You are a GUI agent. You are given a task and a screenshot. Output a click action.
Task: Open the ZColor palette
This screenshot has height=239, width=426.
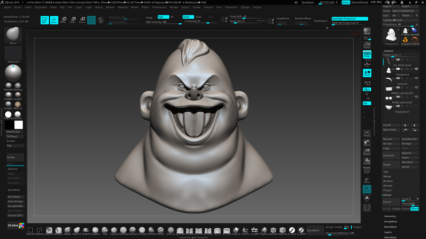(15, 226)
